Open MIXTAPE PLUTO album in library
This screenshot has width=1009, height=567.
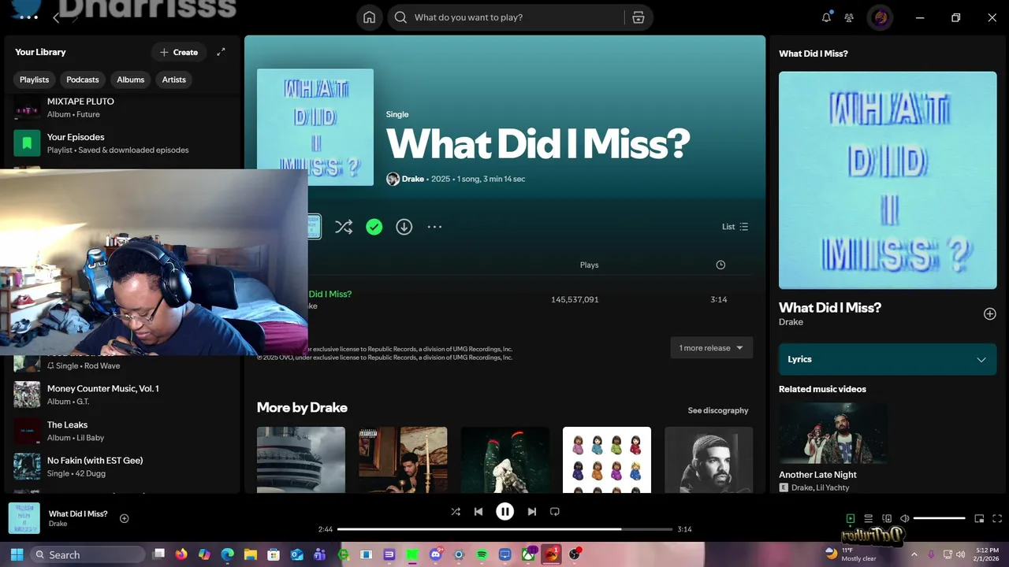click(122, 107)
